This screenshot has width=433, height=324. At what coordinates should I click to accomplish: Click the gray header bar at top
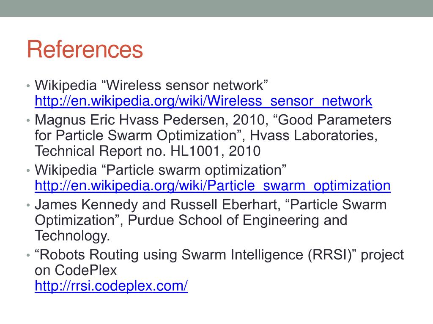pyautogui.click(x=216, y=8)
